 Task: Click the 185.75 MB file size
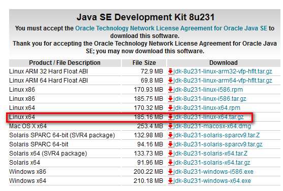point(148,99)
